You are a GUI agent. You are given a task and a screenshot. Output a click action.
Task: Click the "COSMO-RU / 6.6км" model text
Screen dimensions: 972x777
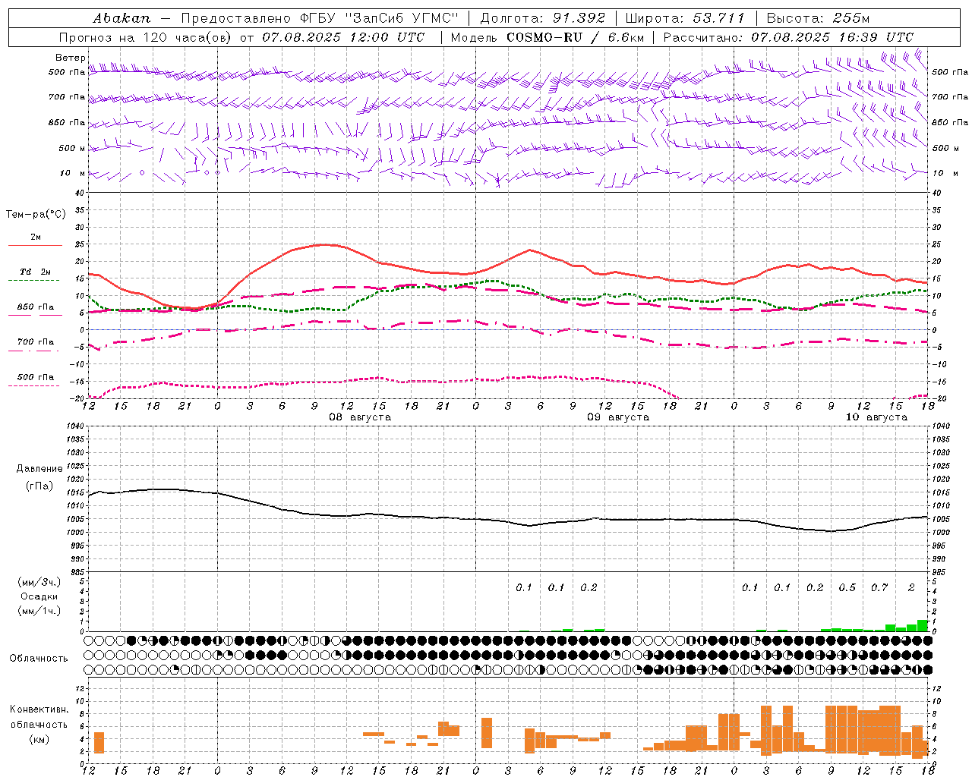pyautogui.click(x=575, y=37)
